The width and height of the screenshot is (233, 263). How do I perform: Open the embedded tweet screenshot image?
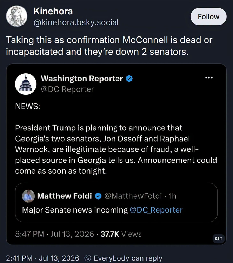[116, 154]
